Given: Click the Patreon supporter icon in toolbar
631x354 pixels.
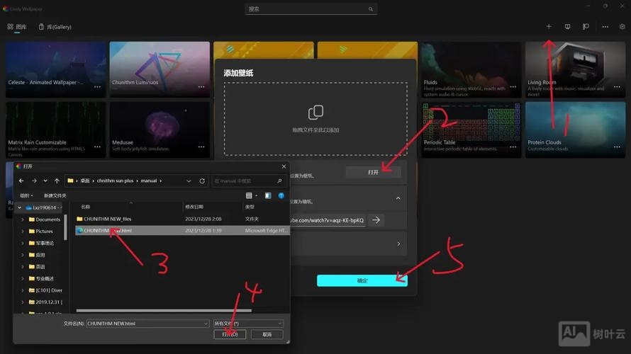Looking at the screenshot, I should (586, 27).
